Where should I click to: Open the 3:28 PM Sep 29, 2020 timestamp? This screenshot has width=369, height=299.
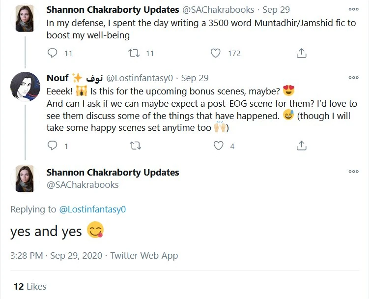point(56,255)
